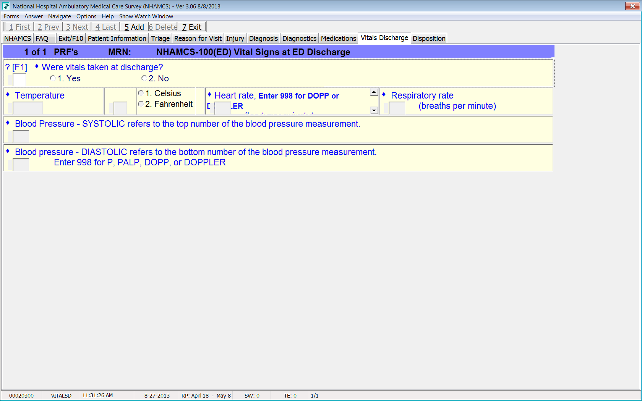Image resolution: width=642 pixels, height=401 pixels.
Task: Click the '? [F1]' help label
Action: 16,68
